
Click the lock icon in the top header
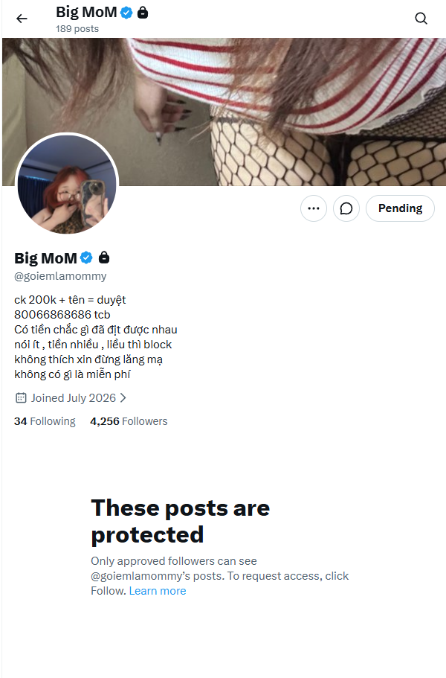pos(143,13)
